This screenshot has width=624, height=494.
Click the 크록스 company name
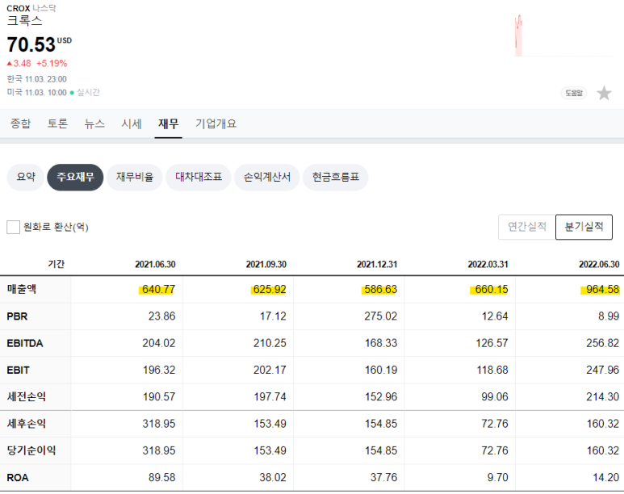tap(24, 21)
